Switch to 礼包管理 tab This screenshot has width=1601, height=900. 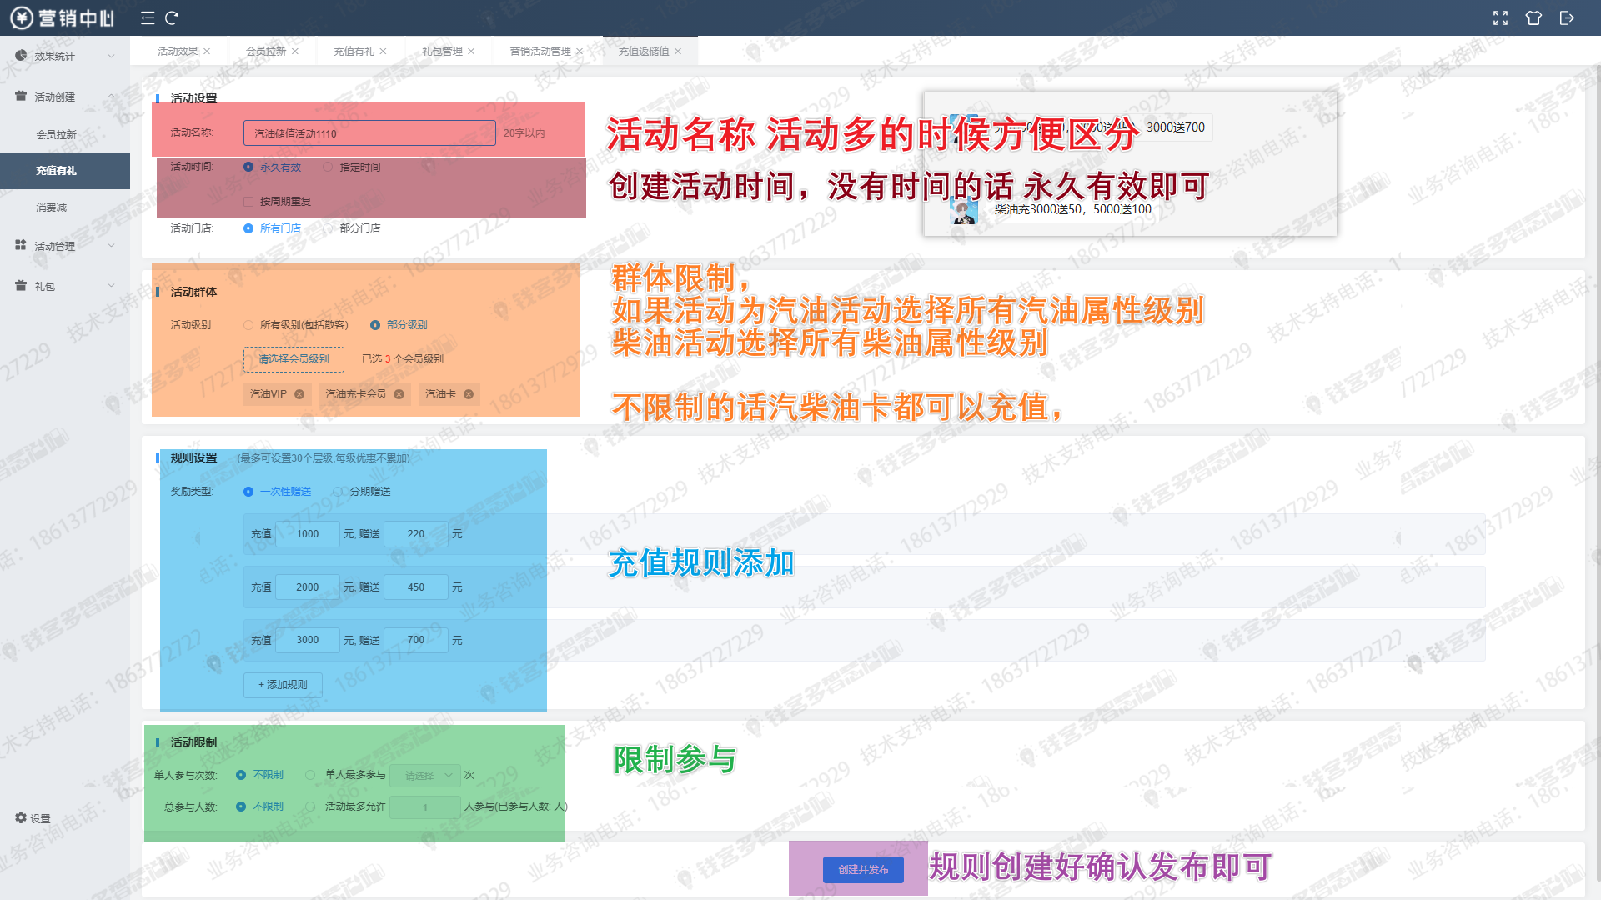[x=442, y=51]
